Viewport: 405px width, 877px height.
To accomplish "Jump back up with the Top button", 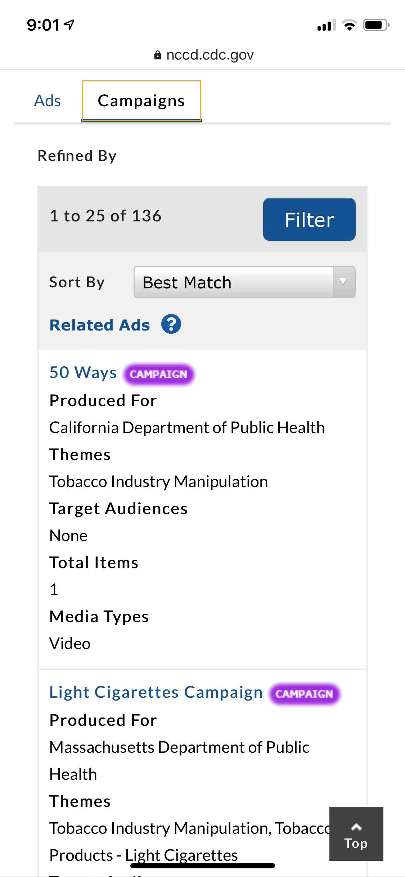I will [x=356, y=833].
